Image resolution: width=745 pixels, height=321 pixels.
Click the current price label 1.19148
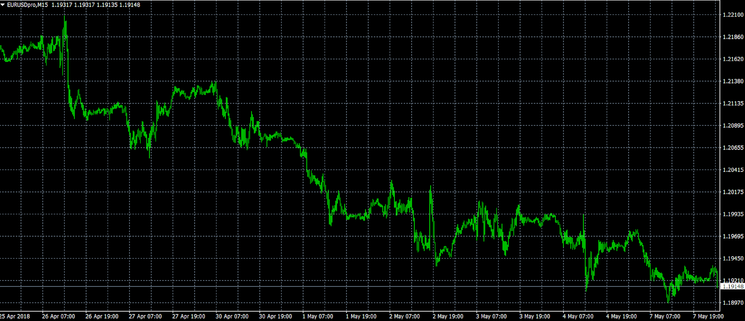[x=733, y=287]
